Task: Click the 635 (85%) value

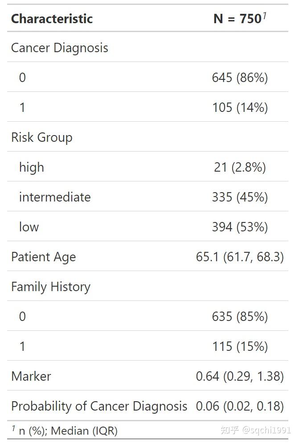Action: click(x=240, y=317)
